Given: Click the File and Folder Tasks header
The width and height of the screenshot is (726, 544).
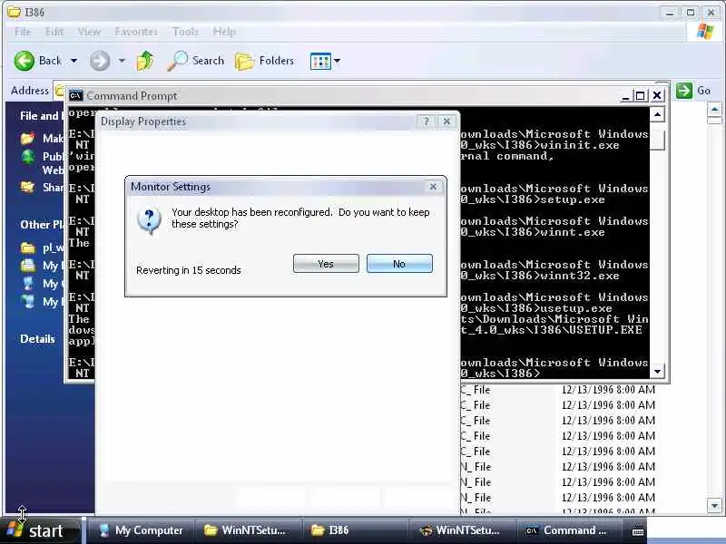Looking at the screenshot, I should tap(41, 116).
